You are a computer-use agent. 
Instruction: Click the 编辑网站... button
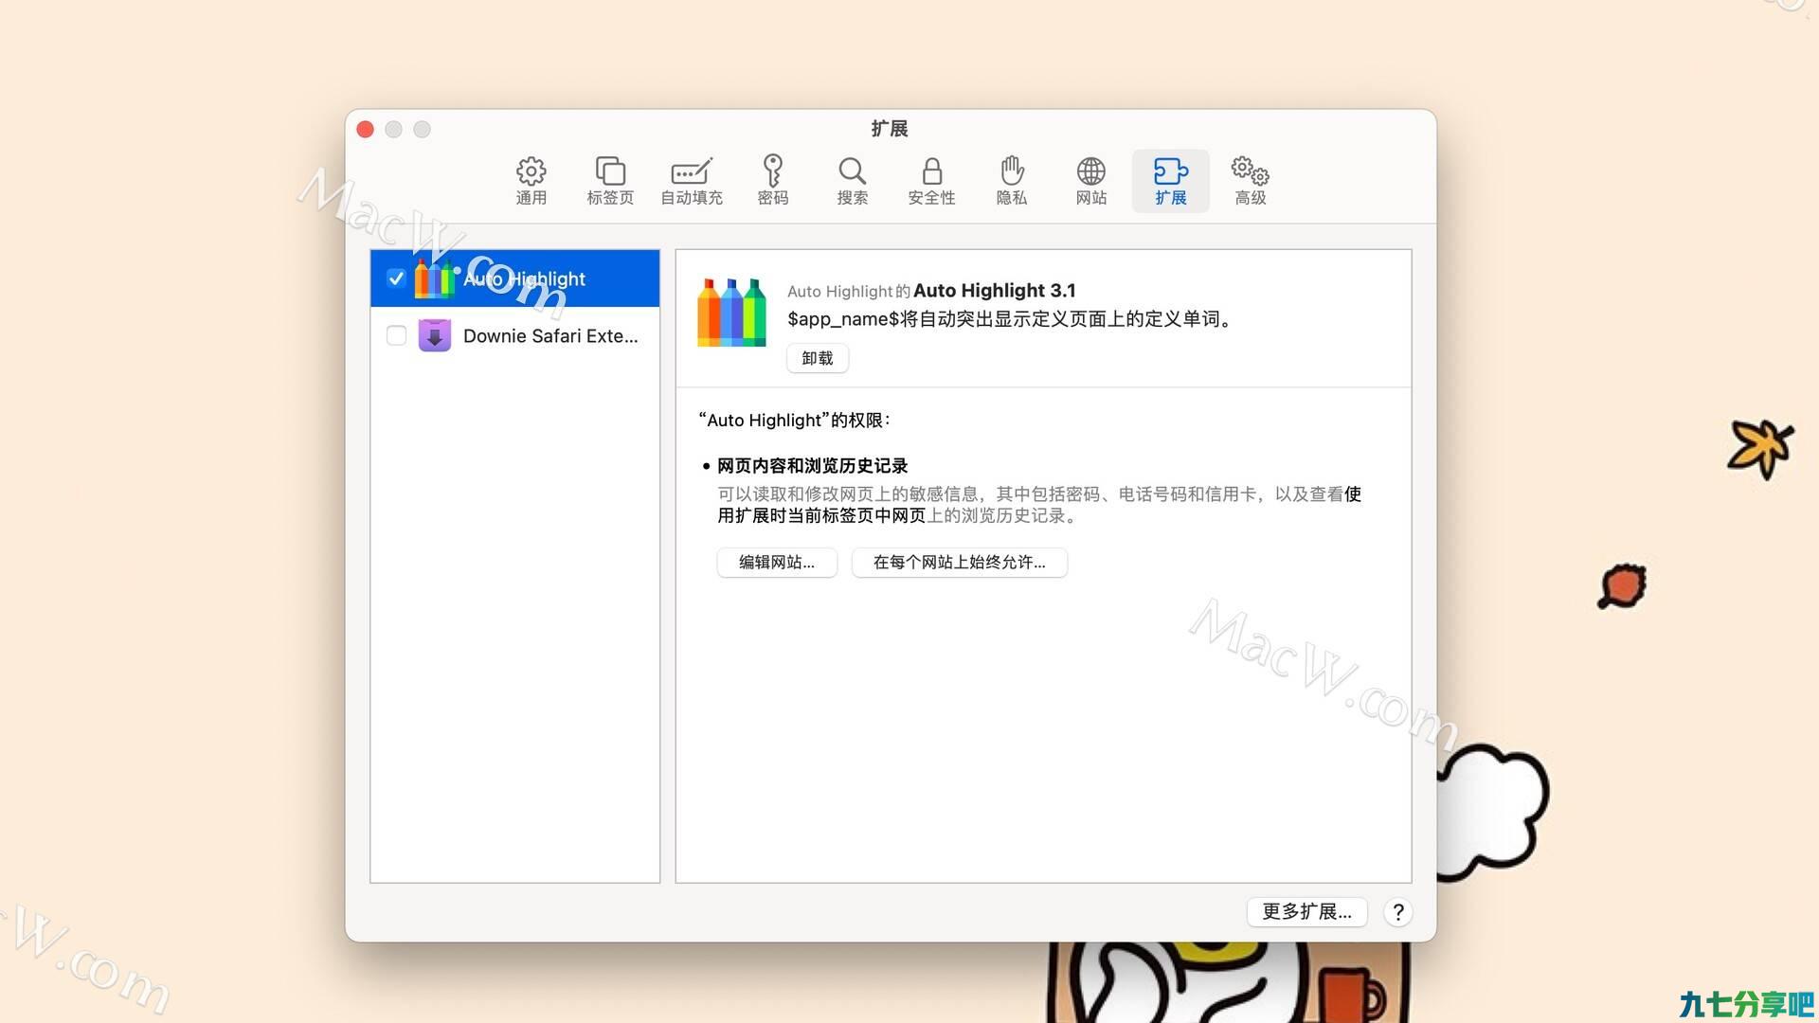[x=777, y=563]
